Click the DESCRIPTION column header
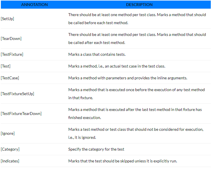The width and height of the screenshot is (211, 169). pyautogui.click(x=139, y=5)
